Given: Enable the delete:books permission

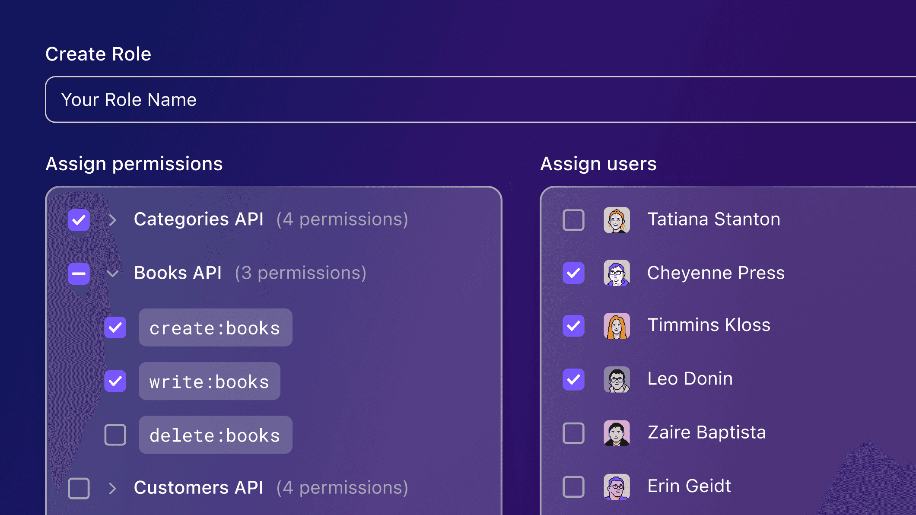Looking at the screenshot, I should pyautogui.click(x=115, y=436).
